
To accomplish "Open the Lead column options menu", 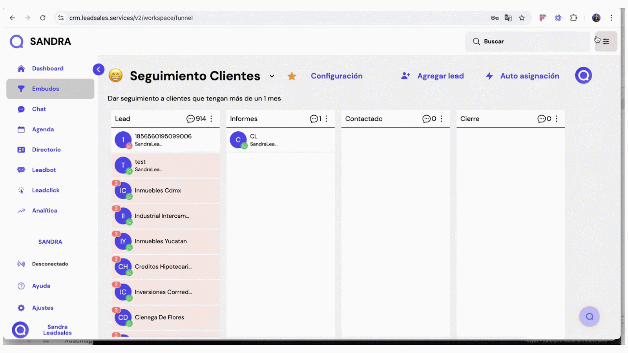I will (211, 119).
